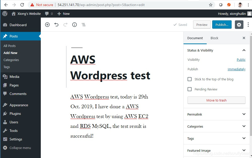Click the Dashboard gauge icon
This screenshot has height=158, width=252.
(5, 25)
